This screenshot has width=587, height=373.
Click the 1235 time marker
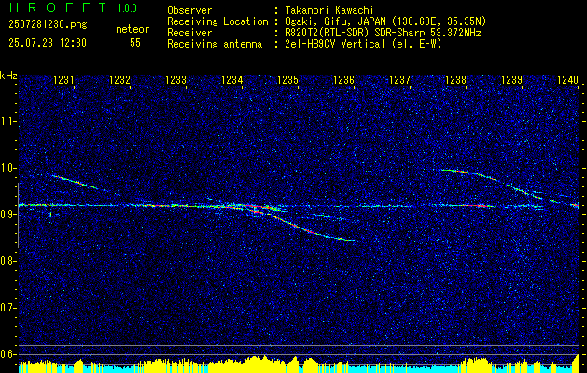coord(287,79)
